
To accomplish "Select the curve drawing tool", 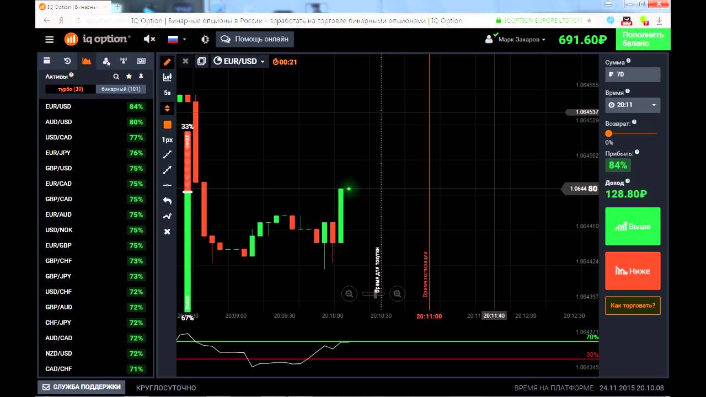I will click(167, 216).
